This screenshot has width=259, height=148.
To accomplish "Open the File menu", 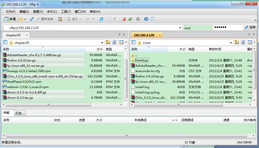I will (11, 11).
